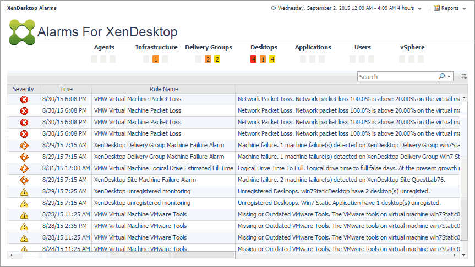Click the XenDesktop logo icon
The width and height of the screenshot is (475, 267).
coord(22,32)
